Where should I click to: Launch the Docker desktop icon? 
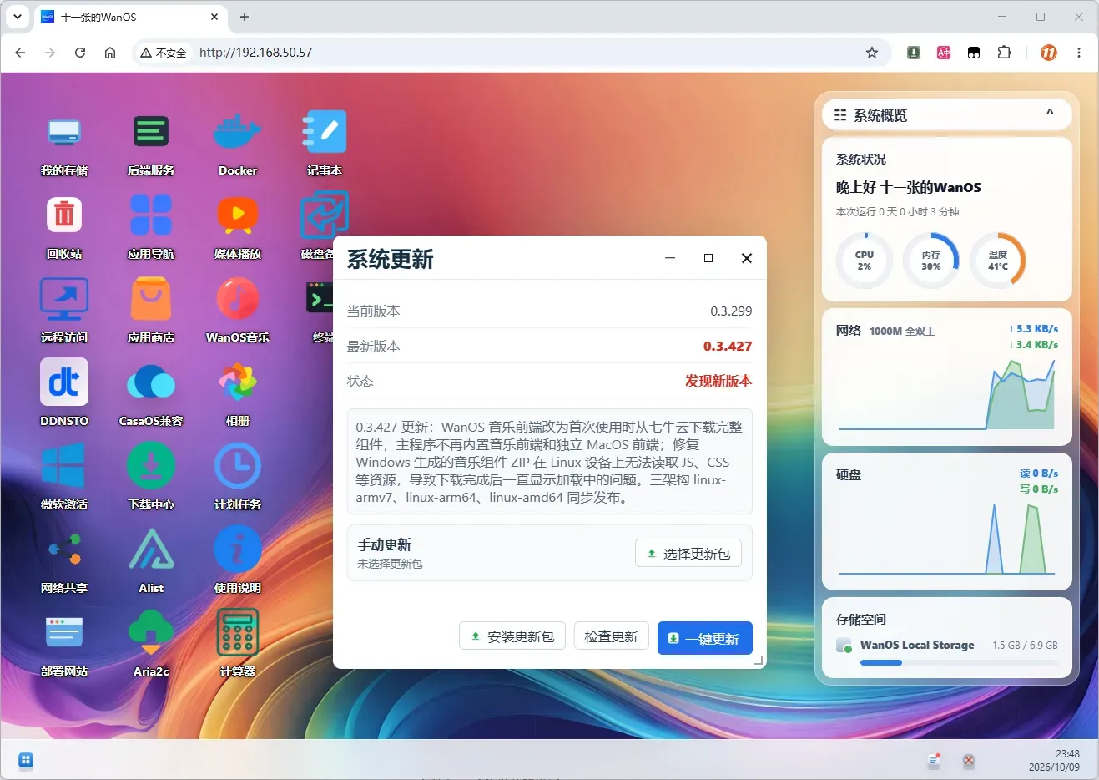click(238, 132)
